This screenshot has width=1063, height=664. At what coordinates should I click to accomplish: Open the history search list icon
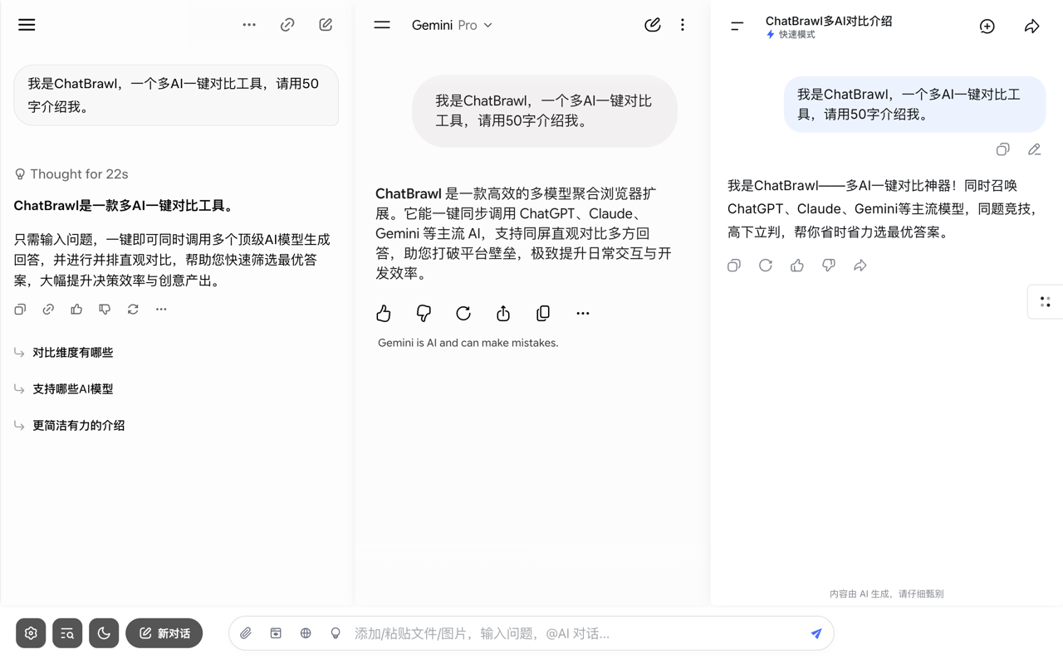(x=67, y=633)
